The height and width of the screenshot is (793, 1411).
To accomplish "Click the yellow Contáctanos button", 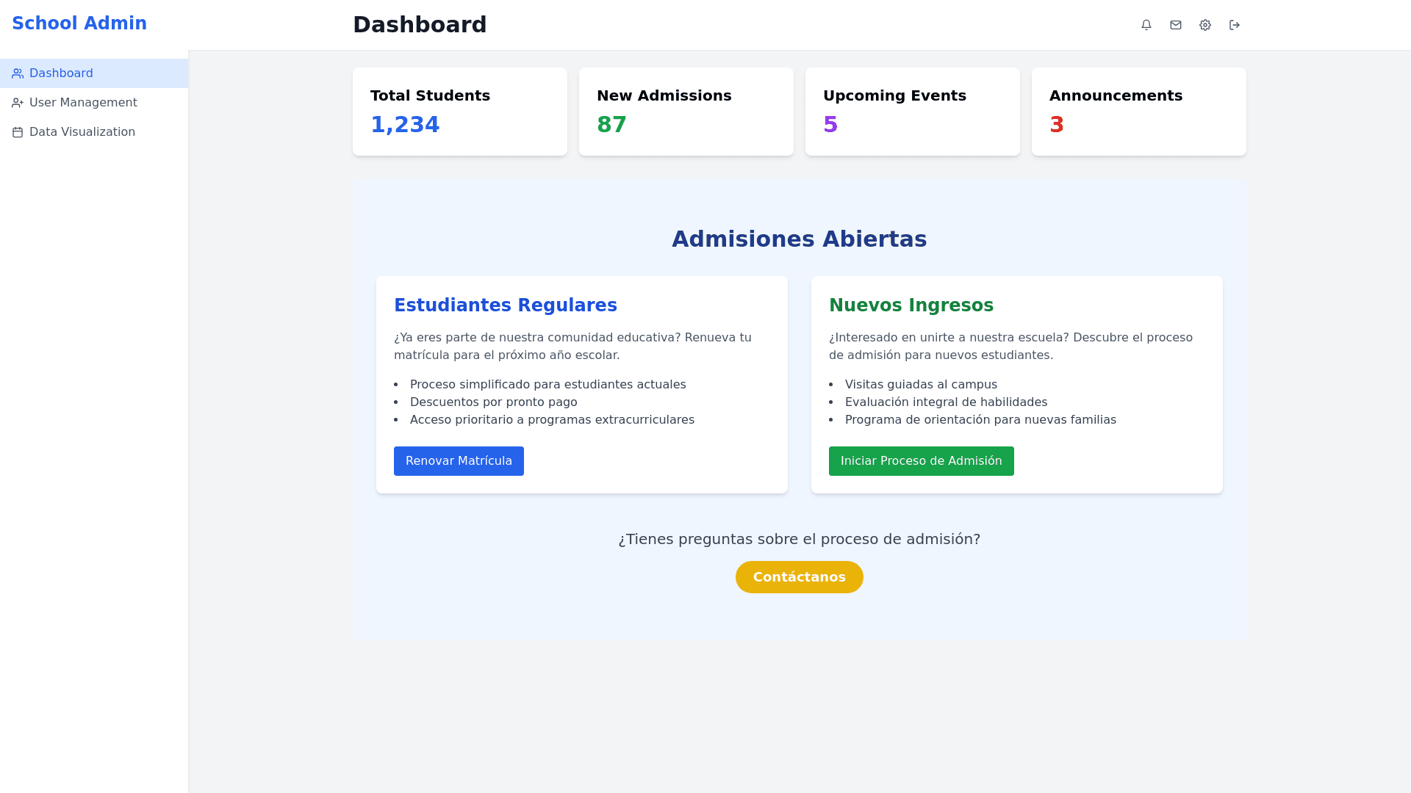I will pos(799,577).
